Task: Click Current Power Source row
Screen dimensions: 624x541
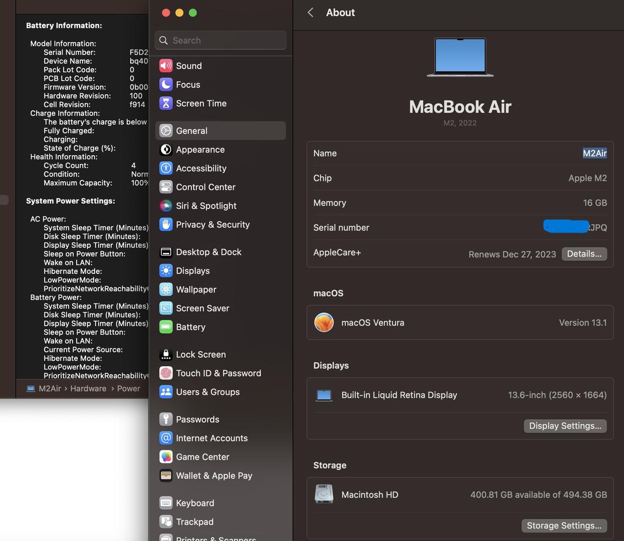Action: [83, 350]
